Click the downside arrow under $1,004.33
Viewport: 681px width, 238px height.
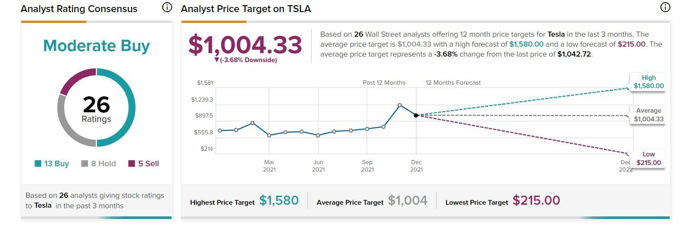coord(217,60)
